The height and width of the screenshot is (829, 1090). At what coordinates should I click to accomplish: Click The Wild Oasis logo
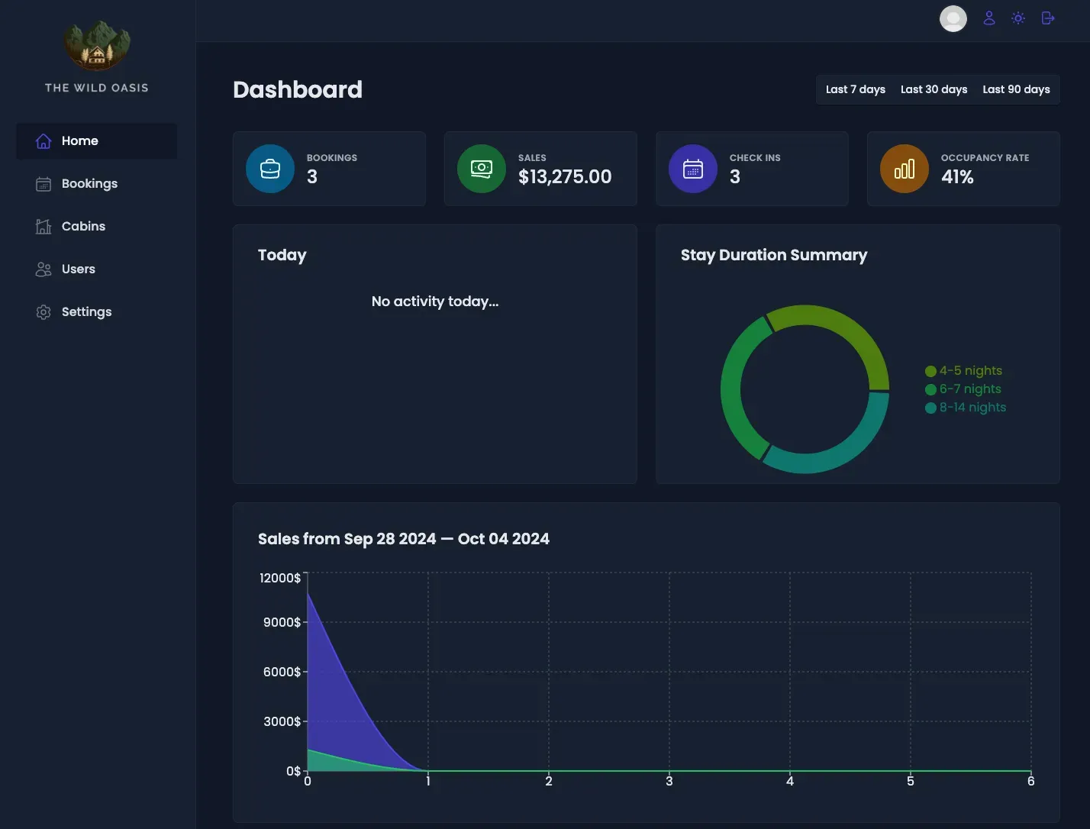pos(97,46)
